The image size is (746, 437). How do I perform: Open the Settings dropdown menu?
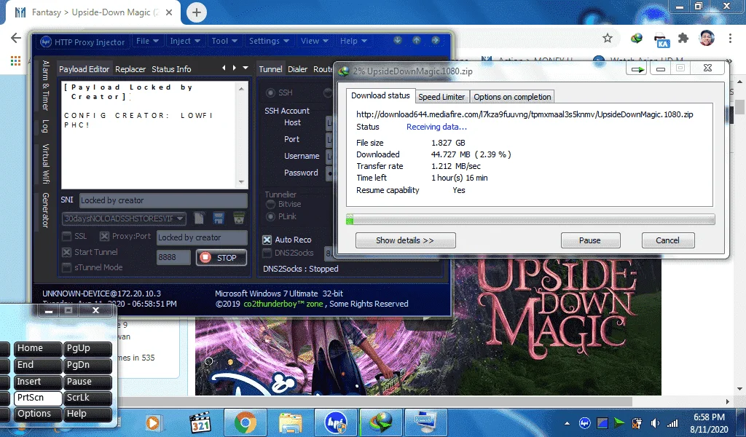(269, 41)
